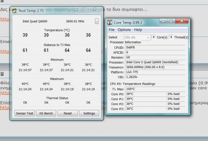Screen dimensions: 208x141
Task: Click the Temperature (°C) heading in Real Temp
Action: coord(57,30)
